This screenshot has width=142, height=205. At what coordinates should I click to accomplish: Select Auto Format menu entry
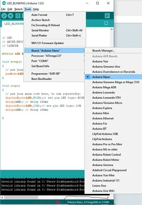pyautogui.click(x=55, y=15)
